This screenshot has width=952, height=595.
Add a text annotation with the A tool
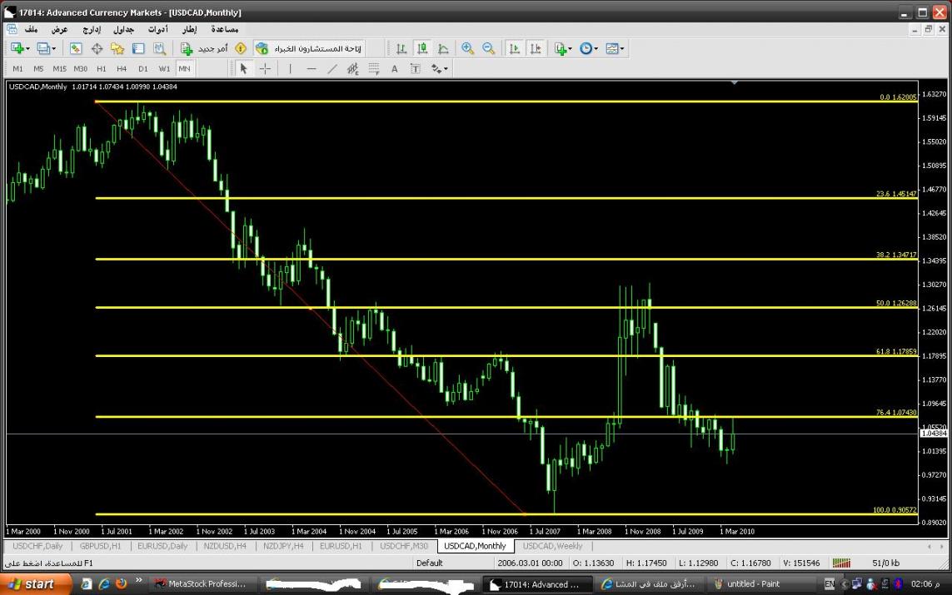[395, 69]
